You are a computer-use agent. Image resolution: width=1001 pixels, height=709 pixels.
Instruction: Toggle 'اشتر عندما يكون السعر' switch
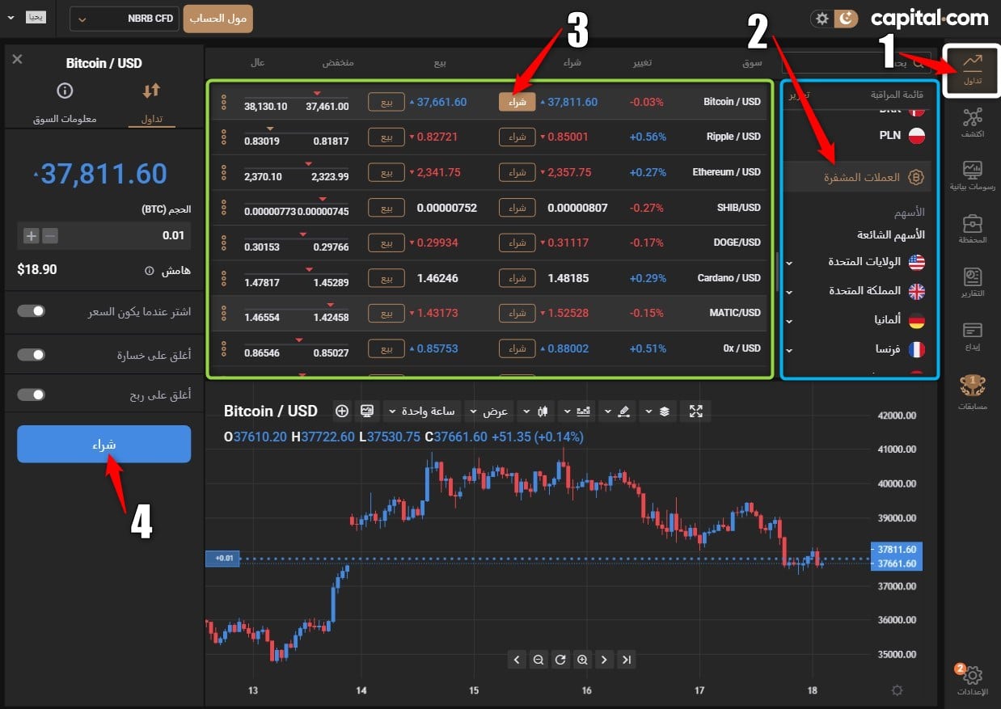coord(32,310)
